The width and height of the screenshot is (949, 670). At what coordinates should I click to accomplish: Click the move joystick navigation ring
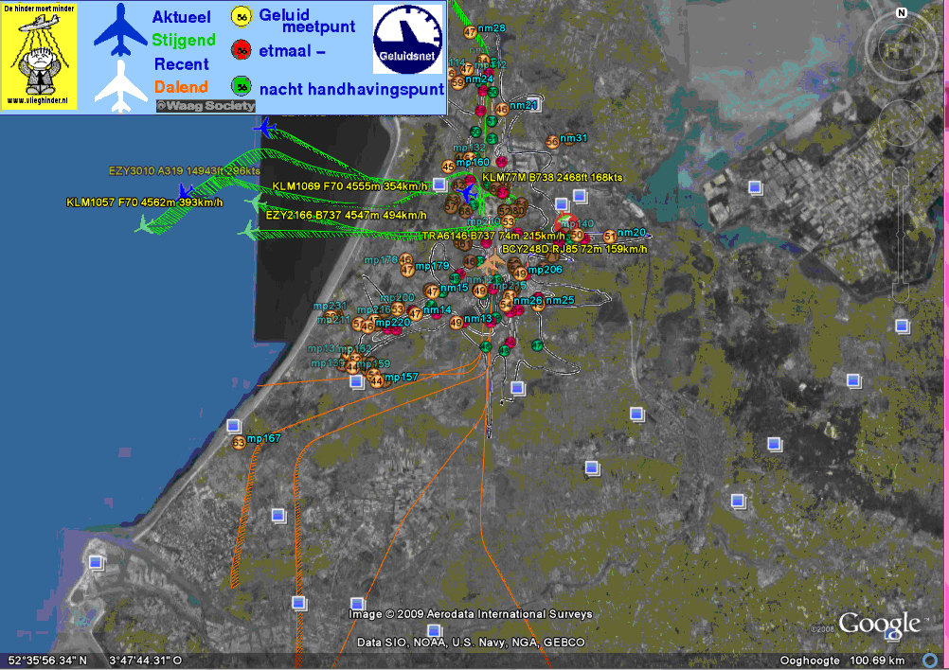click(x=902, y=123)
